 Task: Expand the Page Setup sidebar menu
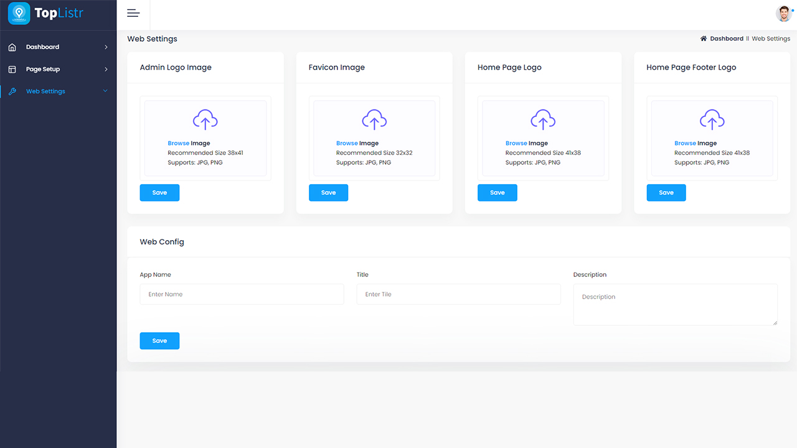coord(106,69)
